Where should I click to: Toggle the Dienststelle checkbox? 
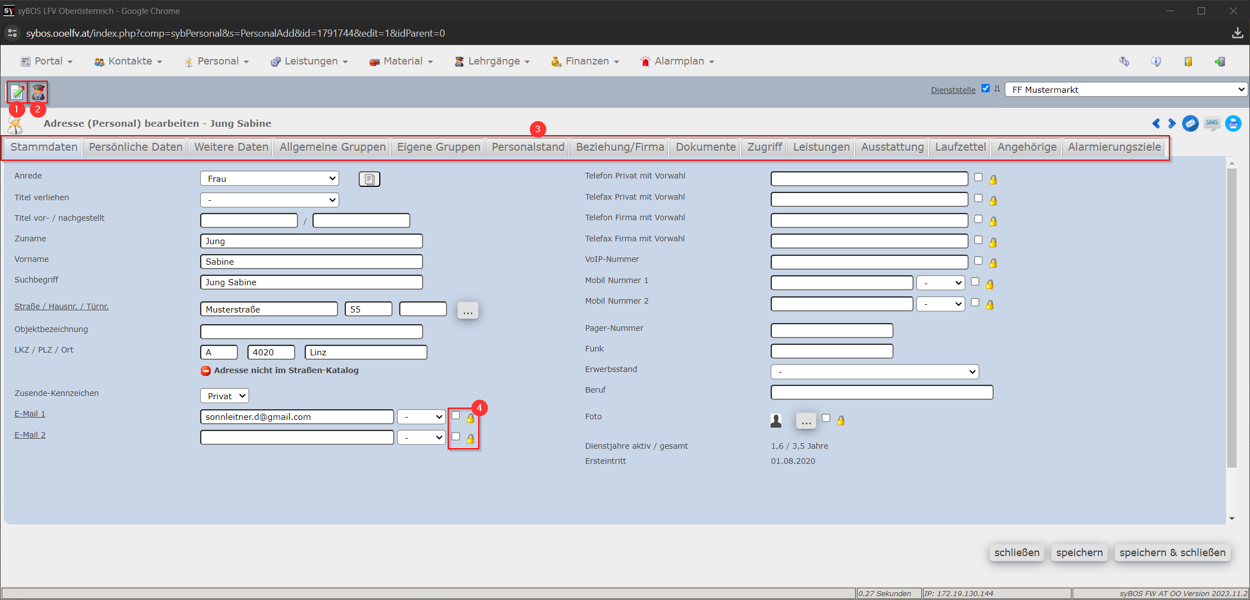tap(986, 88)
